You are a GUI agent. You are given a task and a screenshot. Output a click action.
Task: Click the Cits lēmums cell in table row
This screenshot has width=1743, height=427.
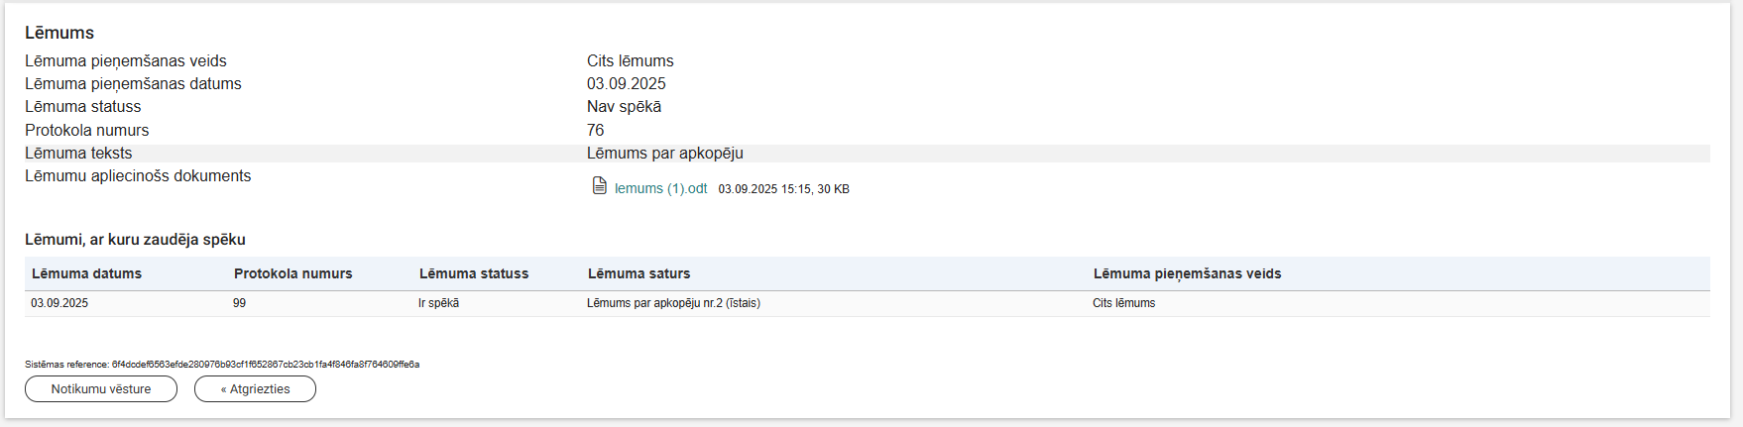1123,303
